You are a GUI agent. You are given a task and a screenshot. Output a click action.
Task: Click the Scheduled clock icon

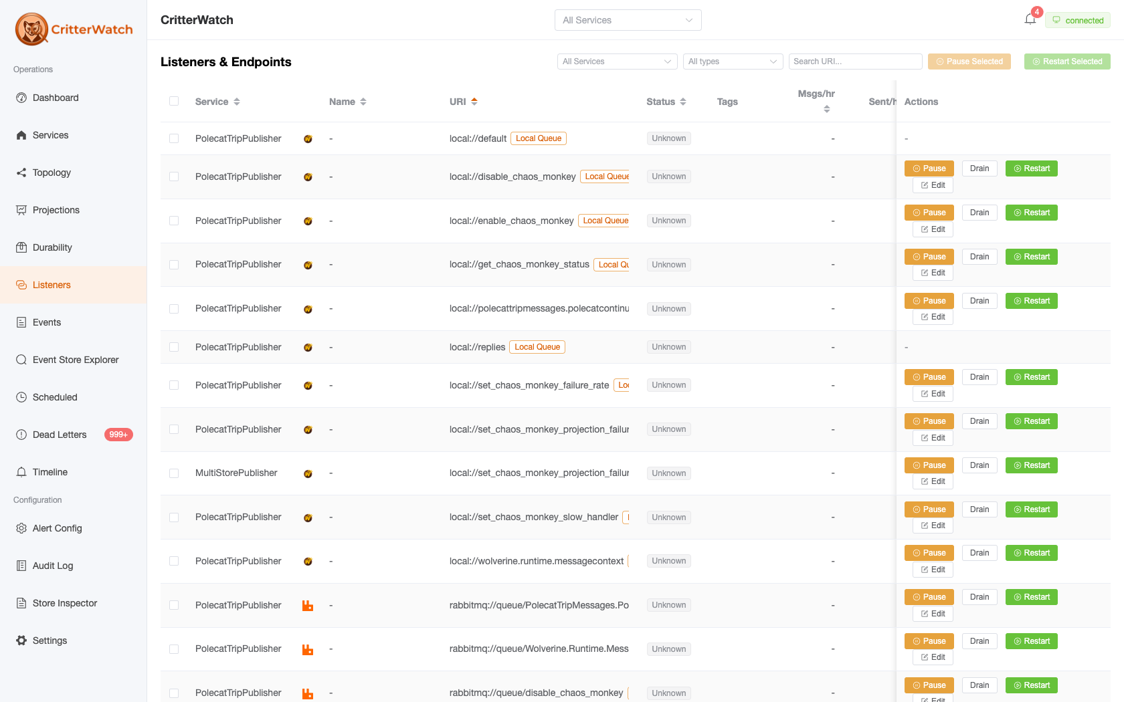coord(21,397)
